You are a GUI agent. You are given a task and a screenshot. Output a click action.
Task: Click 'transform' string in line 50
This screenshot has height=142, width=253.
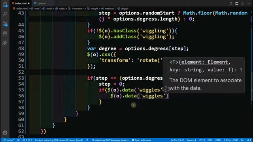click(115, 60)
